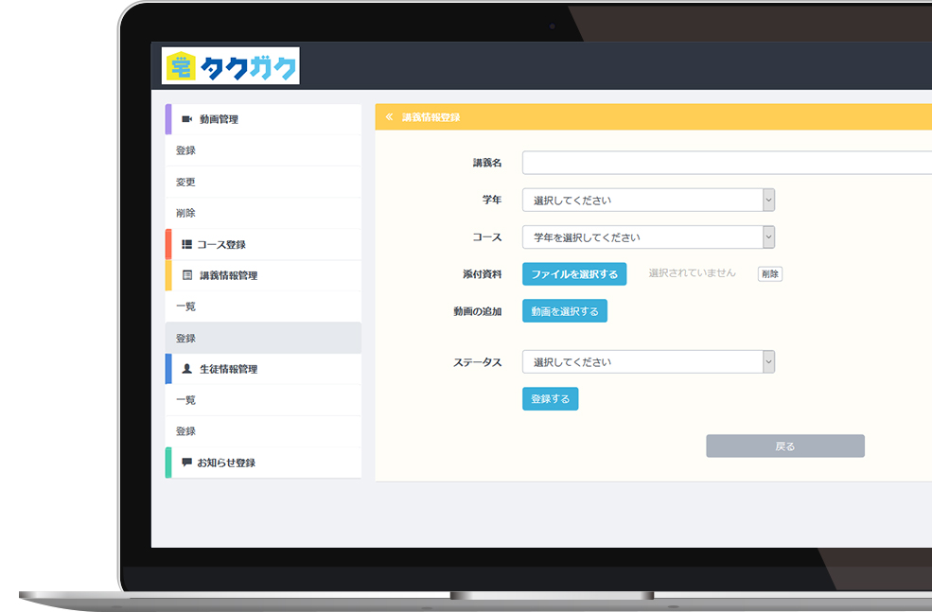Click the video camera icon beside 動画管理
The image size is (932, 612).
186,119
